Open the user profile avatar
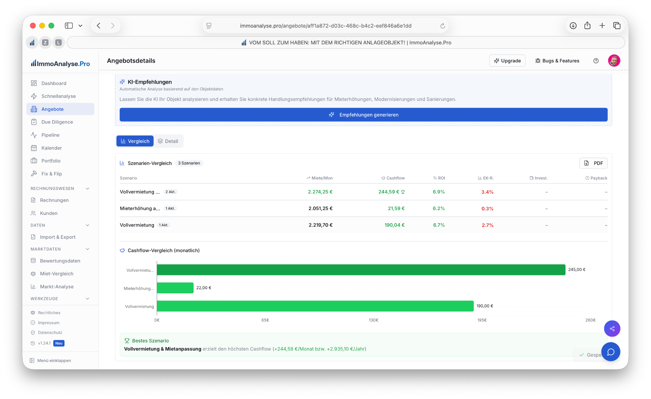 (614, 61)
